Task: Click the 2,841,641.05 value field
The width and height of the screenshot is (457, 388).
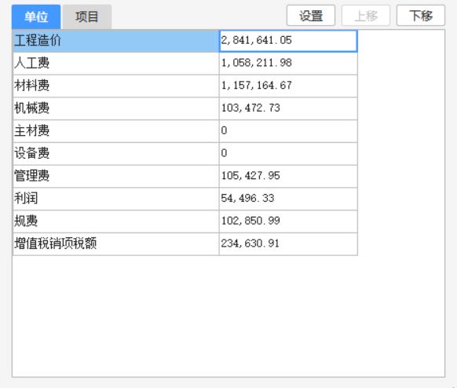Action: click(288, 41)
